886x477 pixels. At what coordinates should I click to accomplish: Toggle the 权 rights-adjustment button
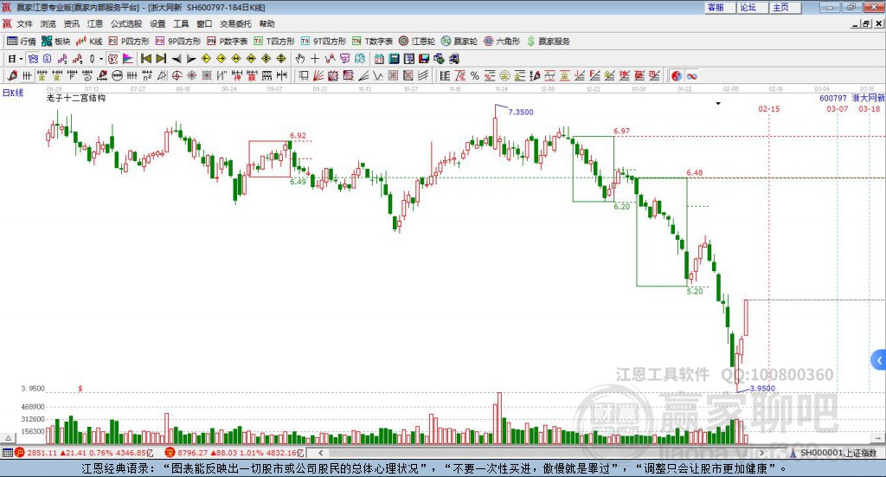click(113, 59)
